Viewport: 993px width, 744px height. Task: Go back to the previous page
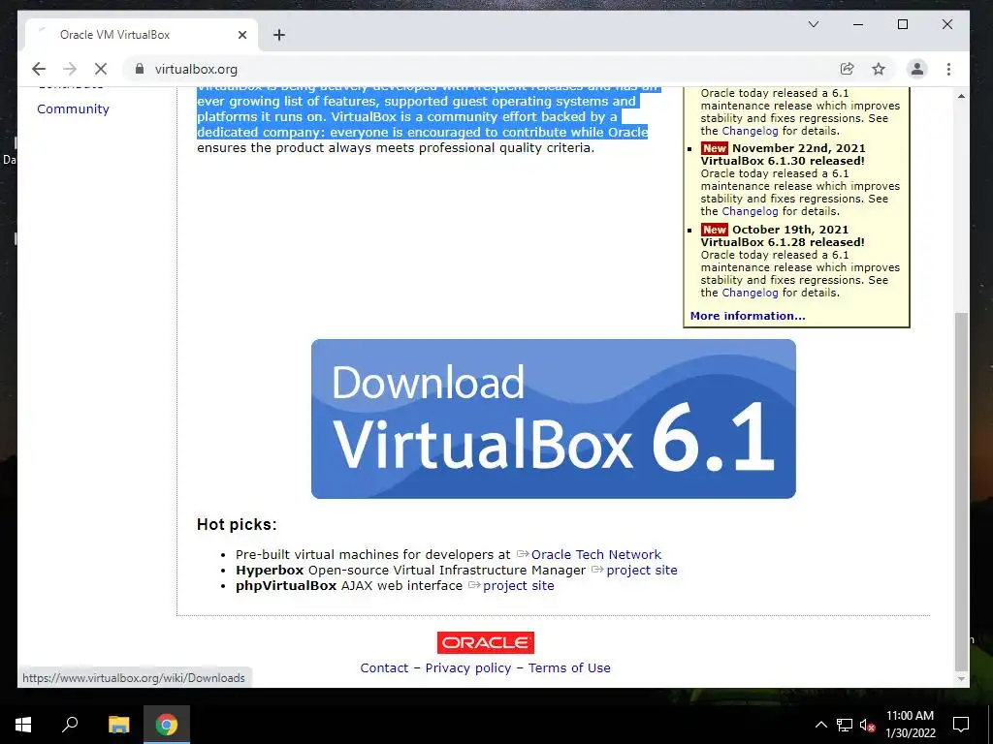click(x=39, y=69)
